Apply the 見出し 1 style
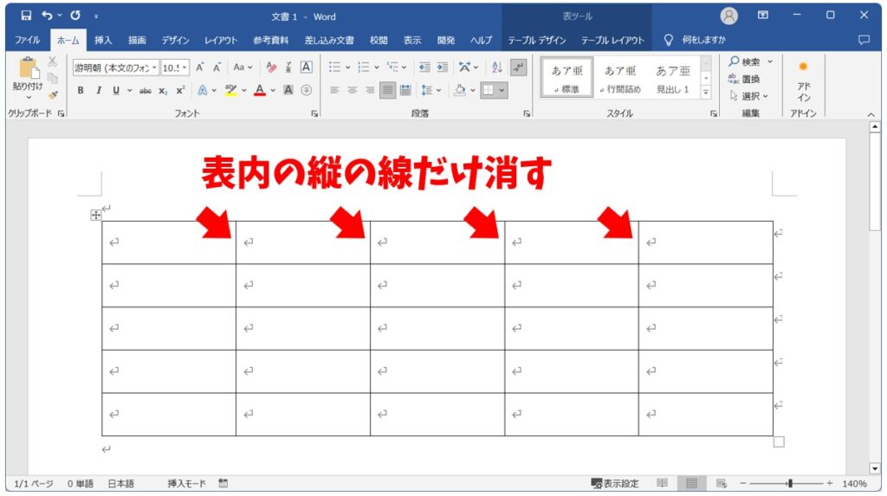Viewport: 887px width, 496px height. [672, 78]
